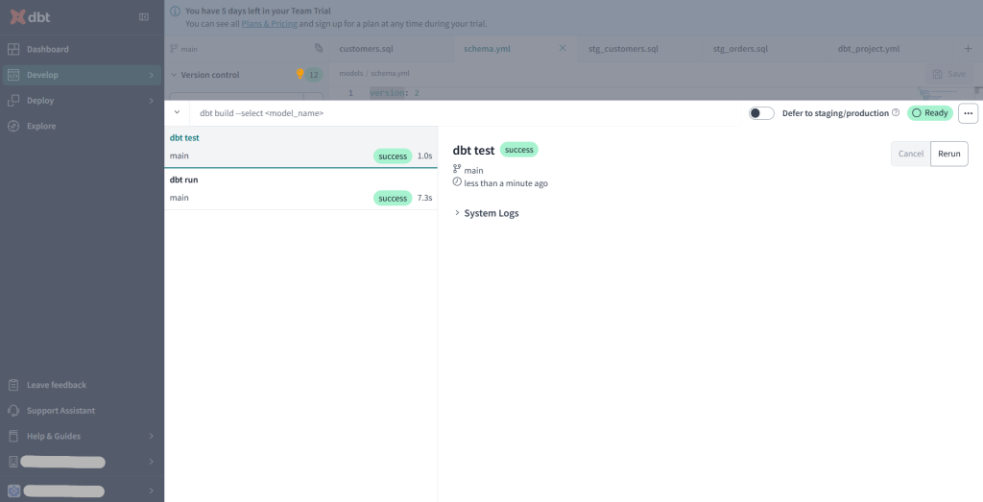Click the dbt logo
This screenshot has height=502, width=983.
point(30,17)
